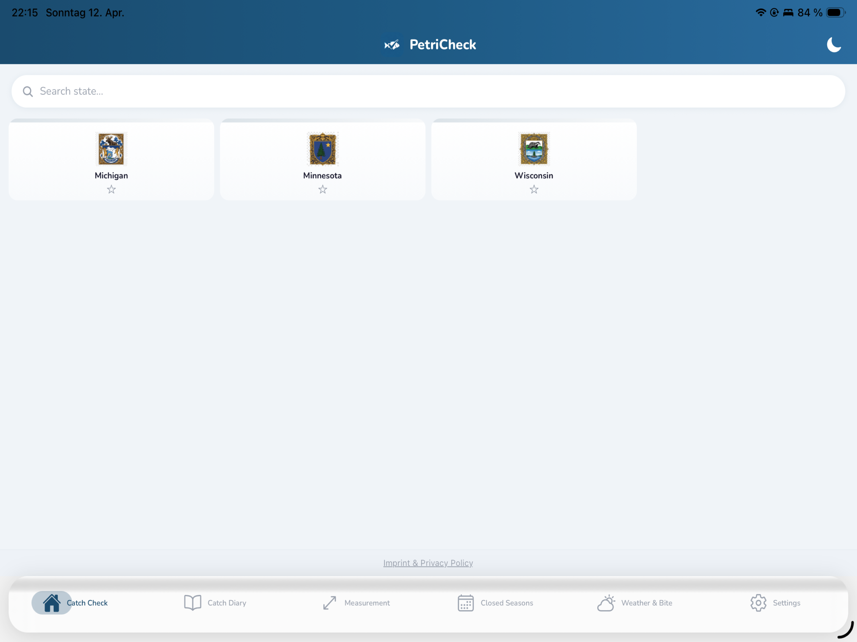Favorite Wisconsin with its star
The height and width of the screenshot is (642, 857).
click(x=534, y=189)
